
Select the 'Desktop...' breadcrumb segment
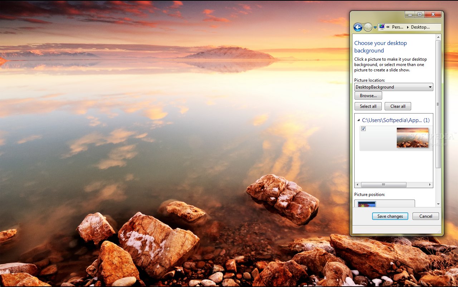click(x=420, y=27)
